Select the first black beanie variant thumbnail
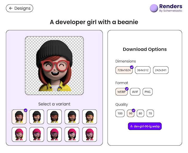Screen dimensions: 188x153 (x=19, y=117)
